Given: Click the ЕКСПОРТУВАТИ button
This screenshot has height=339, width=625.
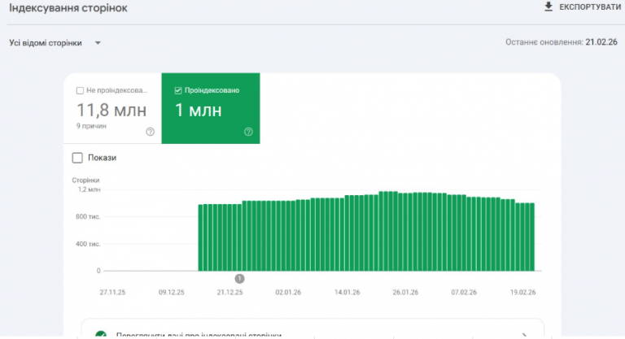Looking at the screenshot, I should [x=583, y=7].
